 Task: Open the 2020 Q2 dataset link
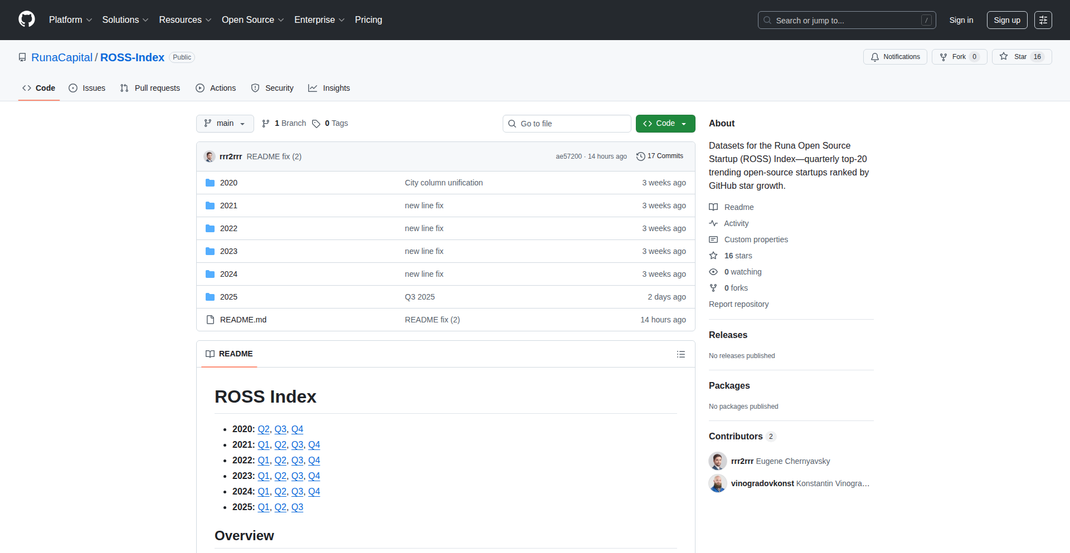pos(264,429)
